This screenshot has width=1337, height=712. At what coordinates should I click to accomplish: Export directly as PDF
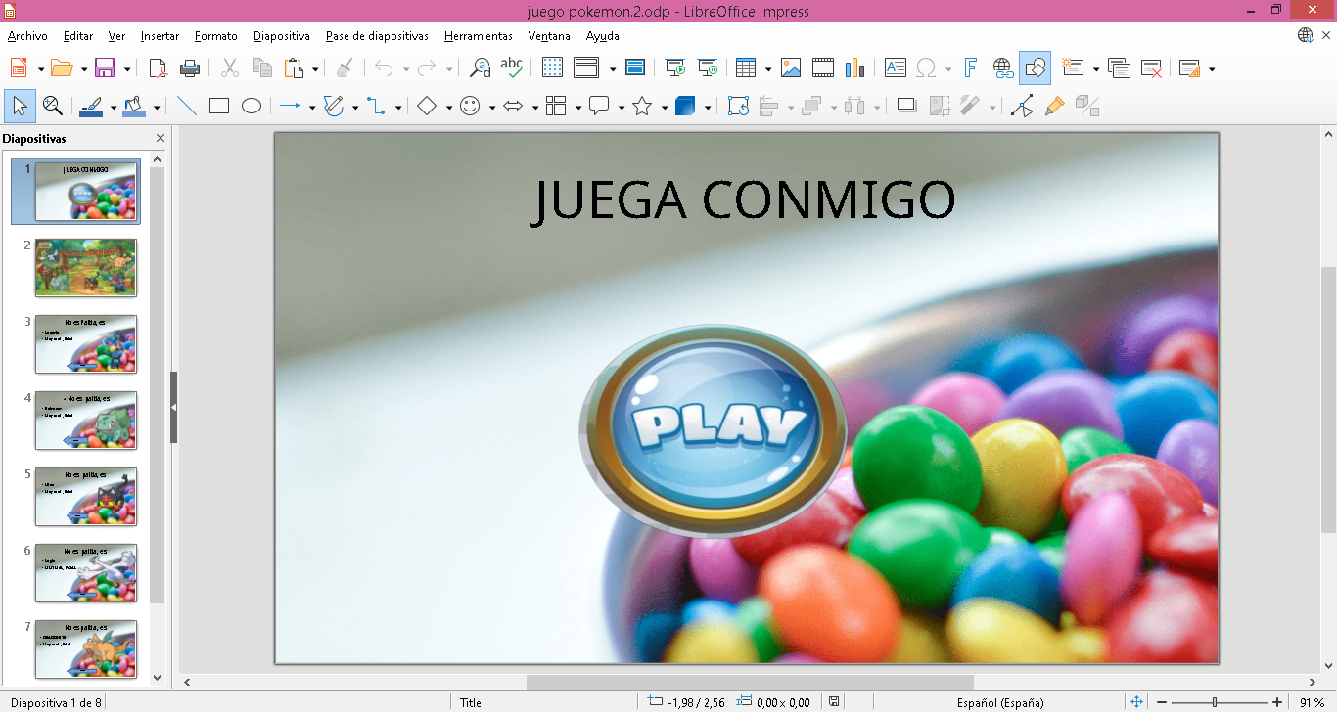(159, 68)
